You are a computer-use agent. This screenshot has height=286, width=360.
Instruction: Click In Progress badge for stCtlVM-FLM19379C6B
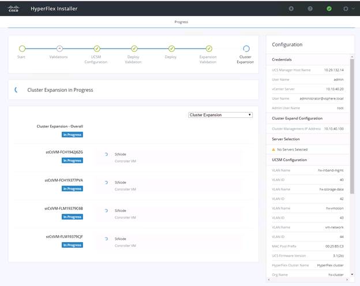tap(72, 217)
